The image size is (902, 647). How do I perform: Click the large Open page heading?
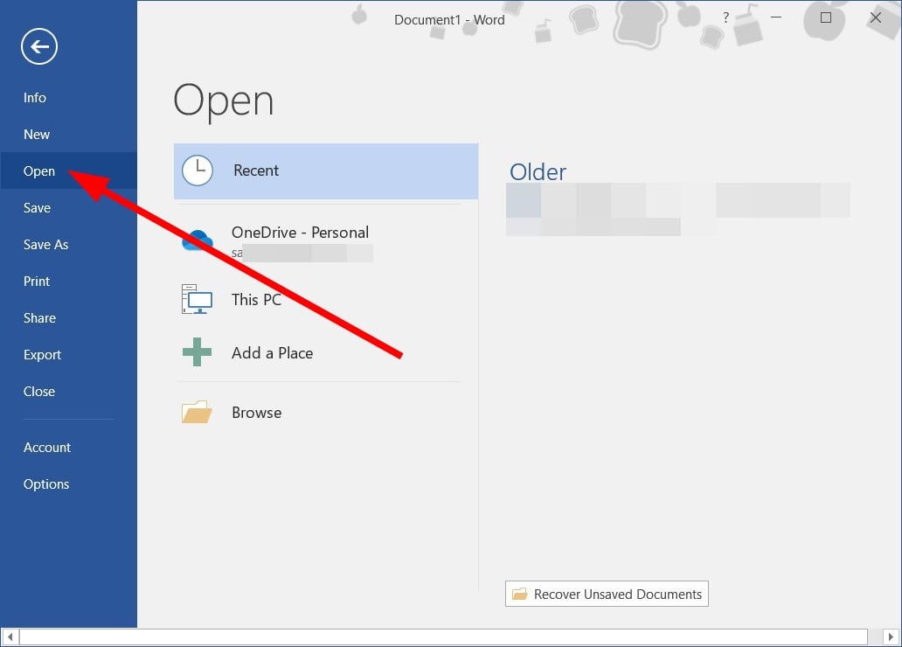pos(223,101)
